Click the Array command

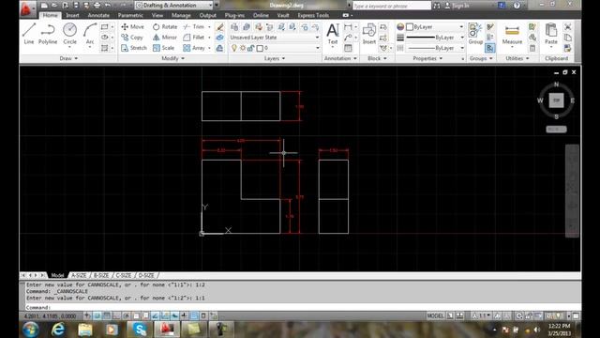coord(194,48)
